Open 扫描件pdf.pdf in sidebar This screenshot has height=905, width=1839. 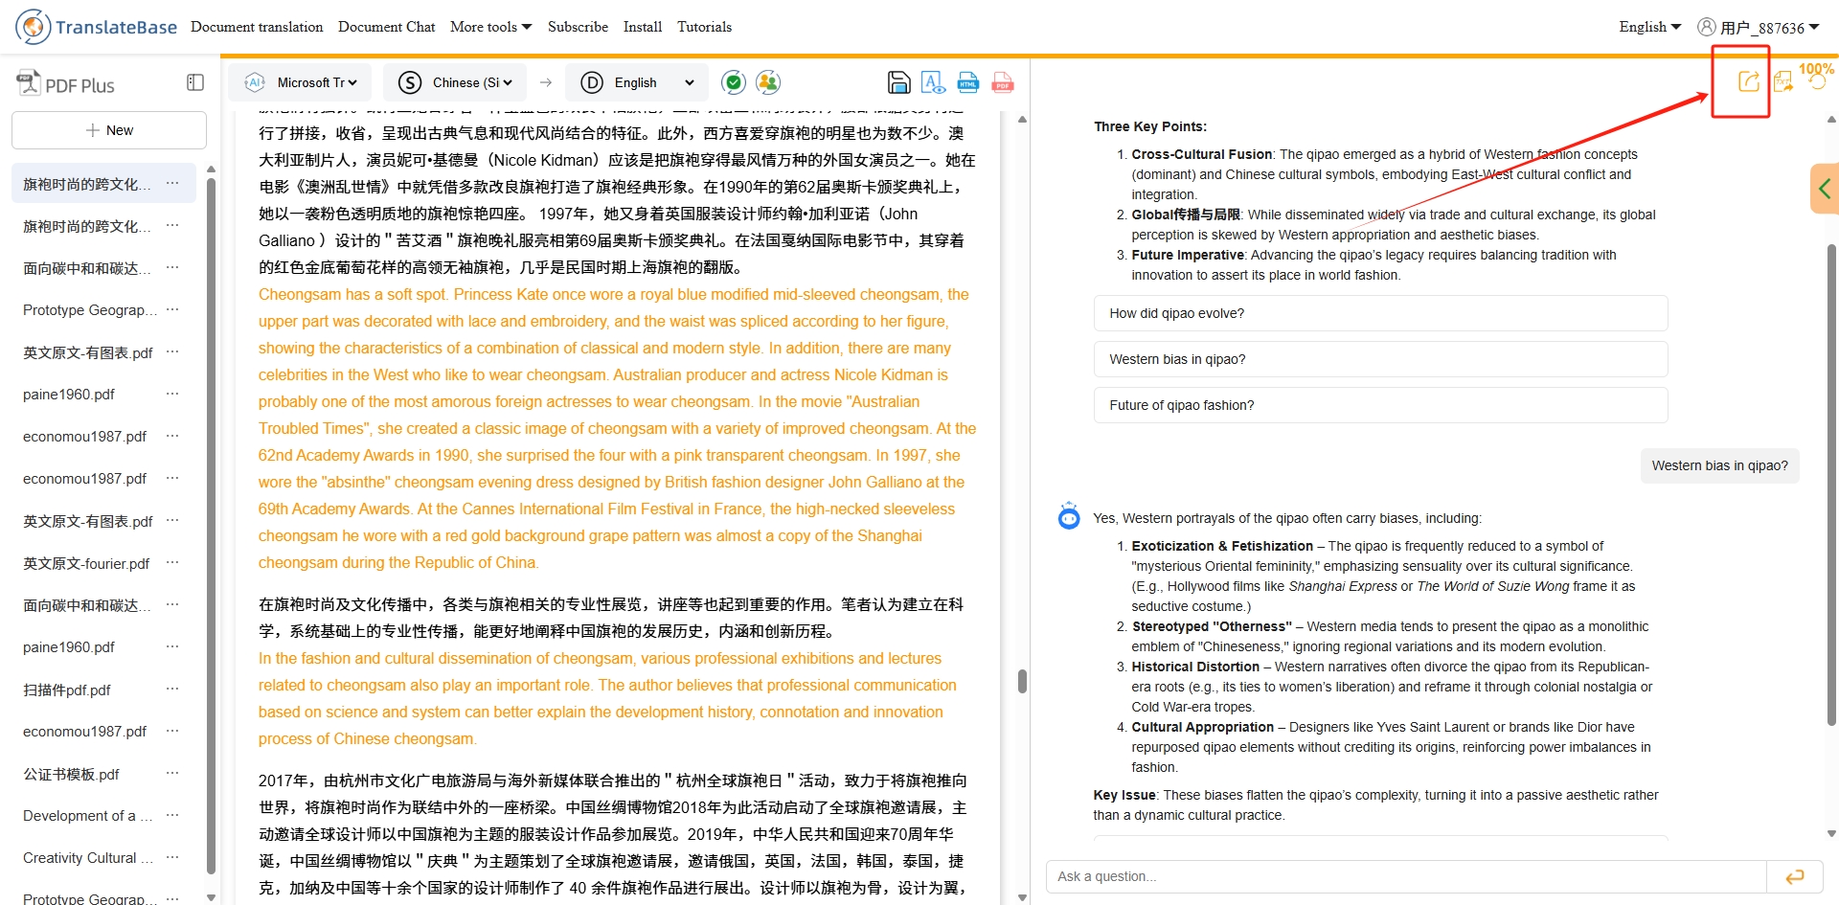coord(67,690)
